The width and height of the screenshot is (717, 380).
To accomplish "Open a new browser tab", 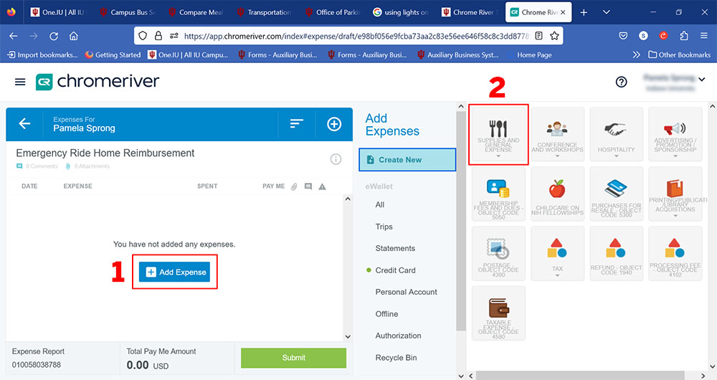I will (584, 12).
